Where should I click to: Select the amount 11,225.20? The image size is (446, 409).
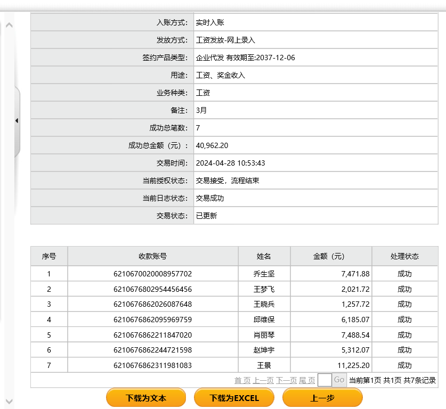[x=354, y=365]
